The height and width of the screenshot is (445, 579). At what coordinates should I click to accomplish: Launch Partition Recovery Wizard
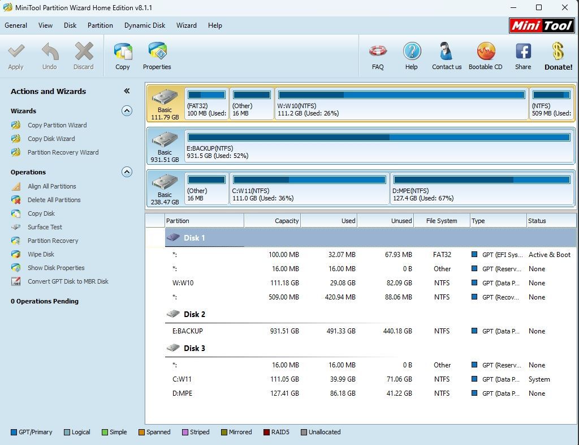[63, 152]
